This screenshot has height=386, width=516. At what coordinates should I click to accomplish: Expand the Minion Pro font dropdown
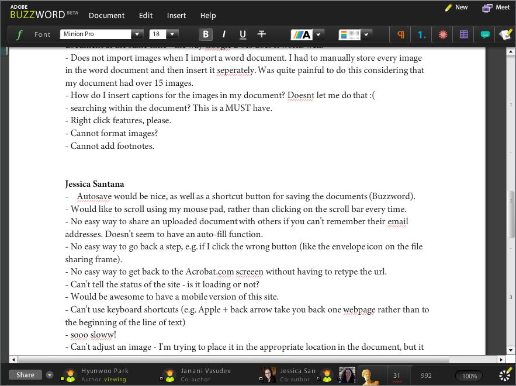click(137, 34)
